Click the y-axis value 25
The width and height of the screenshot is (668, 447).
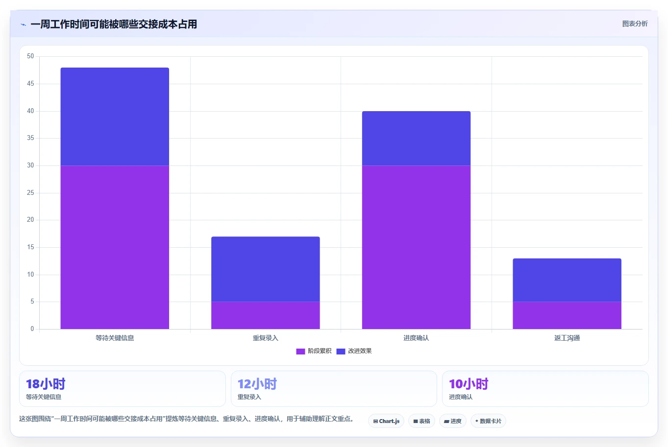pyautogui.click(x=30, y=193)
